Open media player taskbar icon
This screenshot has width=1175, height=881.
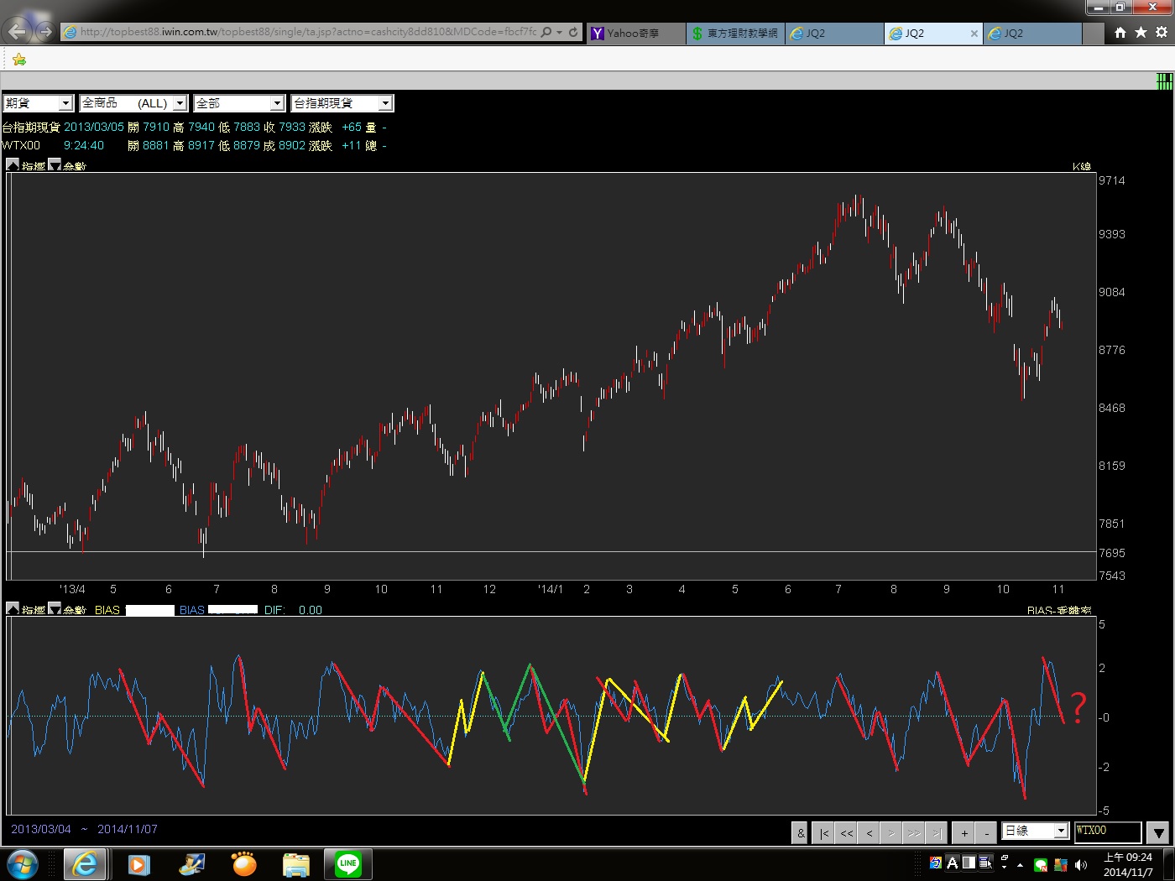tap(139, 864)
